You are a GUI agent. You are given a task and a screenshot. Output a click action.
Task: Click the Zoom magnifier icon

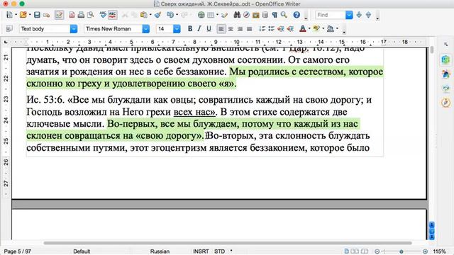coord(284,15)
